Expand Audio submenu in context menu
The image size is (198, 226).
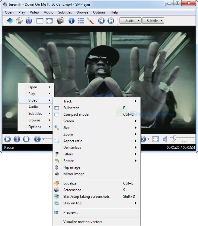[x=36, y=107]
